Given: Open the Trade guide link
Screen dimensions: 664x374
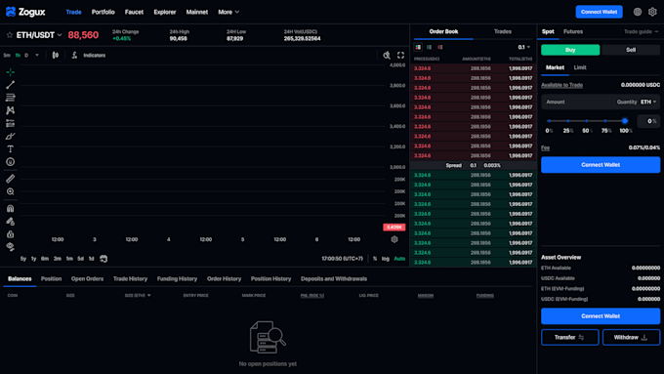Looking at the screenshot, I should 642,32.
